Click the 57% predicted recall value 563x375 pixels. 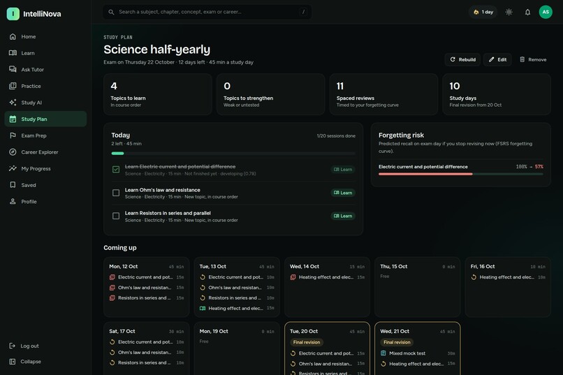pos(539,166)
